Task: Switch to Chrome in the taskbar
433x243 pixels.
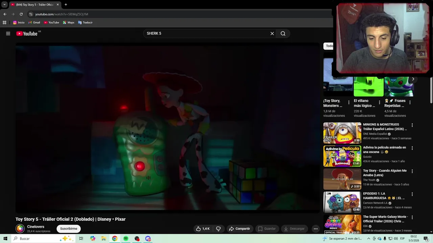Action: (x=115, y=239)
